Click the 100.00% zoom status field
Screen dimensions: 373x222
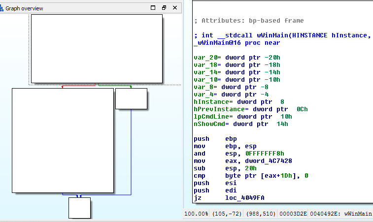196,214
